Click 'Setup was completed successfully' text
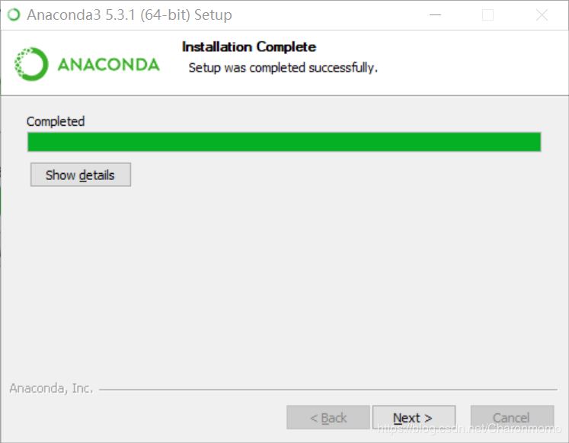 coord(283,68)
